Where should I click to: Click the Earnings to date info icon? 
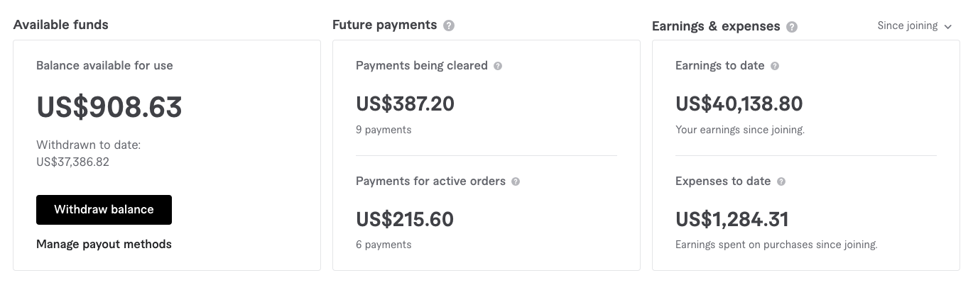pos(775,66)
